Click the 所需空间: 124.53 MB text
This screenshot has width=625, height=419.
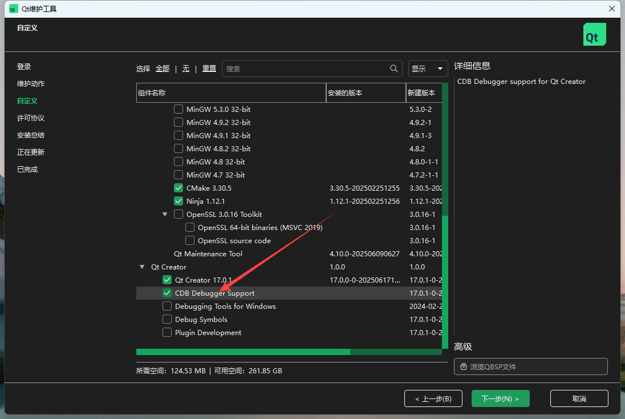(171, 370)
